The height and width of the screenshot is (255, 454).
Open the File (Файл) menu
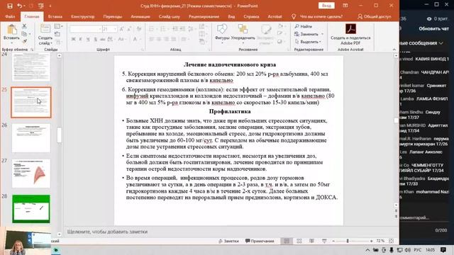(x=10, y=17)
